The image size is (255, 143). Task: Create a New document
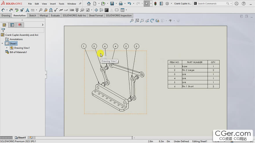[95, 3]
